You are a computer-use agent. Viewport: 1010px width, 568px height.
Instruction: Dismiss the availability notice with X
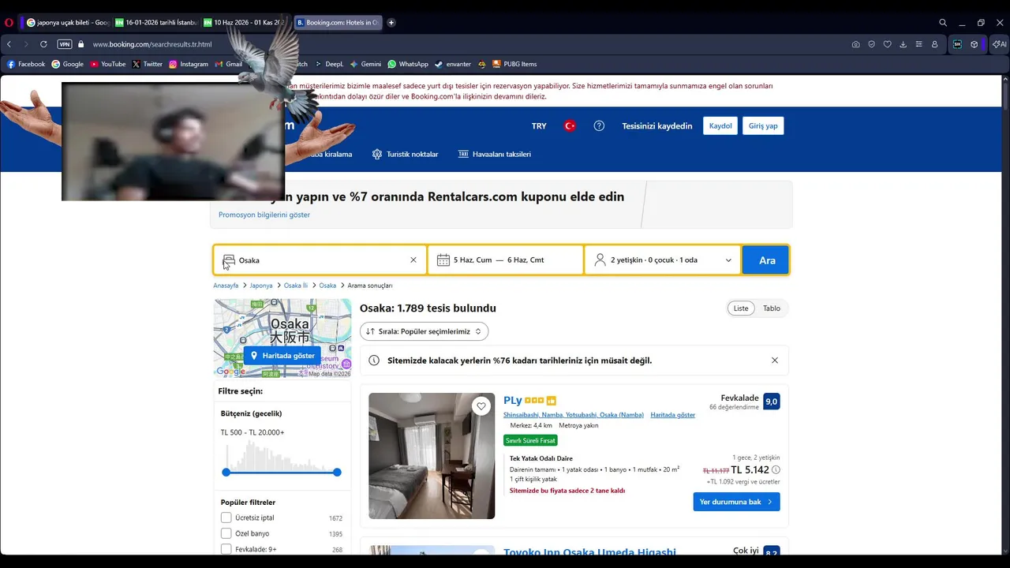(775, 361)
